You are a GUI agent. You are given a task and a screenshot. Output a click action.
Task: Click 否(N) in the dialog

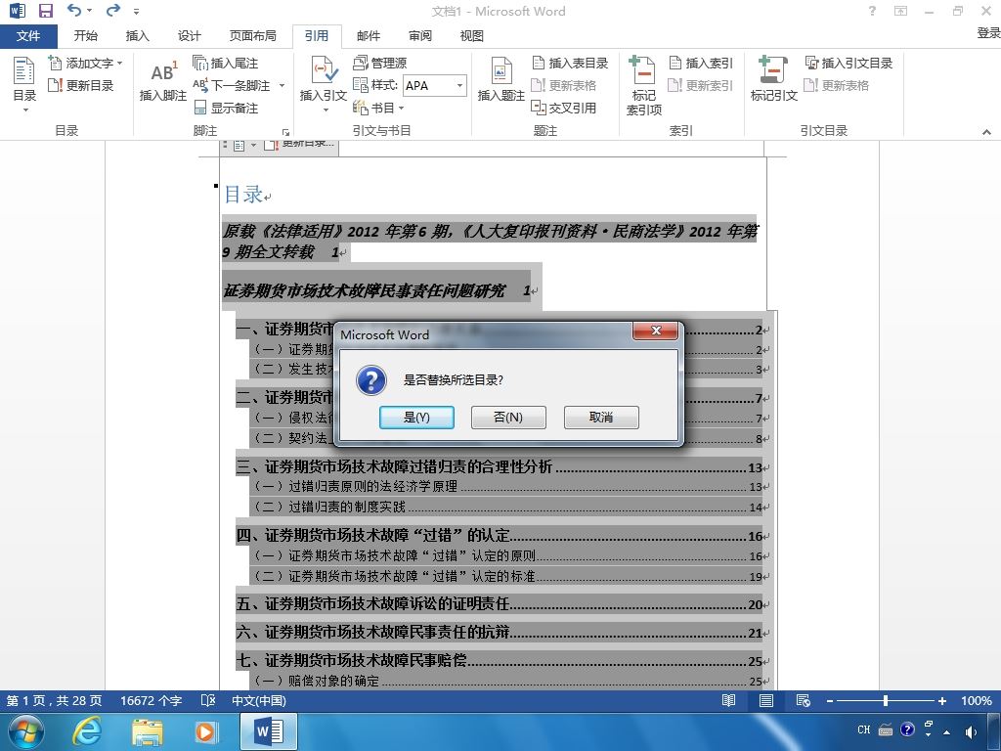(x=508, y=417)
